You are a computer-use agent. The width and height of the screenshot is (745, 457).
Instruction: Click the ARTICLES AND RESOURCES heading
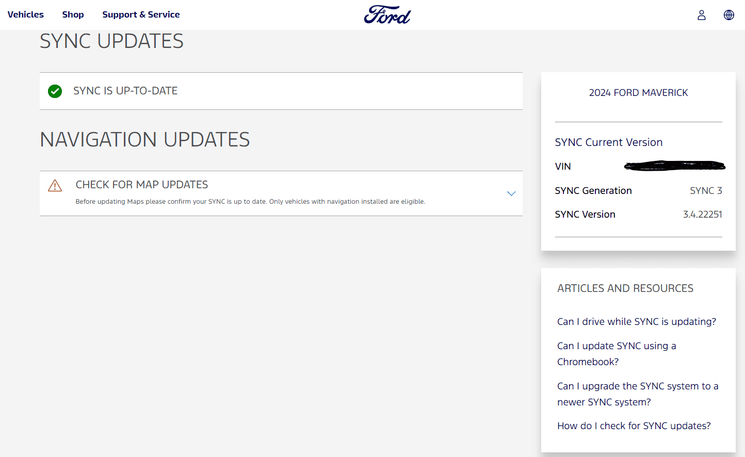[625, 288]
